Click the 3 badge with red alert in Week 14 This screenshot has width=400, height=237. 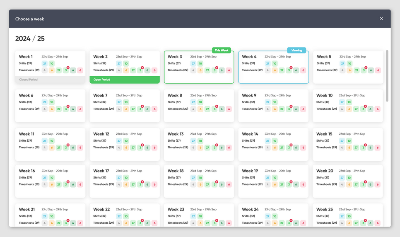[289, 148]
